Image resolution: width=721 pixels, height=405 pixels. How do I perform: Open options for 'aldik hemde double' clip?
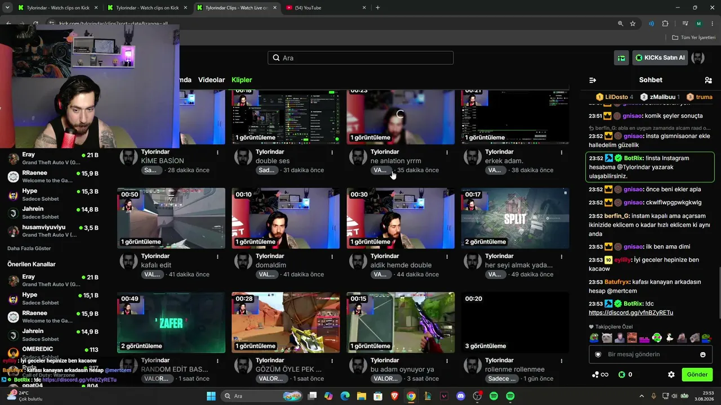tap(447, 256)
